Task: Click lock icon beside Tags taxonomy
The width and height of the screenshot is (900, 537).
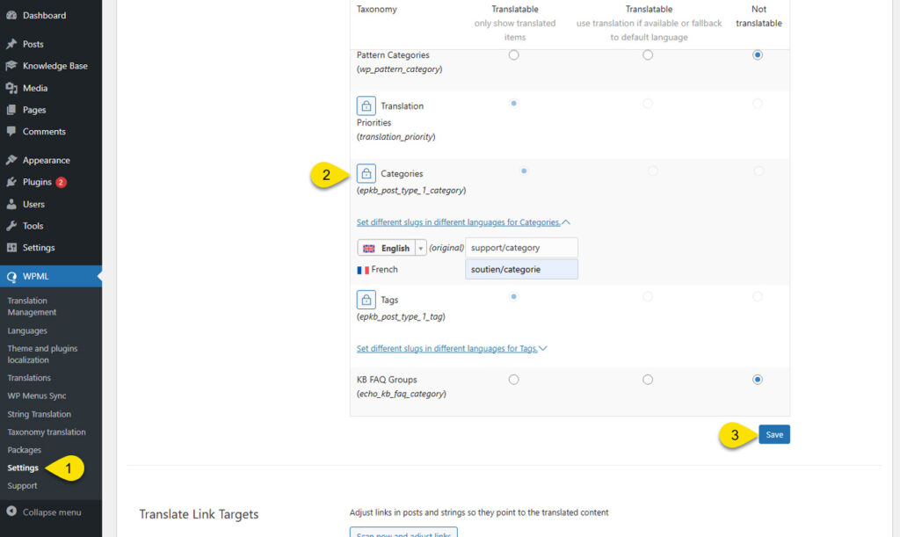Action: coord(367,300)
